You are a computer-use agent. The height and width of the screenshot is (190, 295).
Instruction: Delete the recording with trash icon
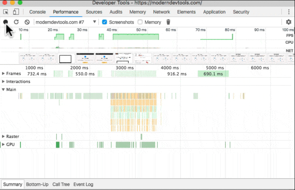click(x=168, y=22)
